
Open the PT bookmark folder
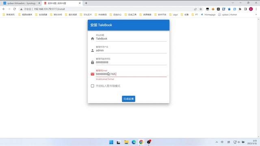[195, 15]
